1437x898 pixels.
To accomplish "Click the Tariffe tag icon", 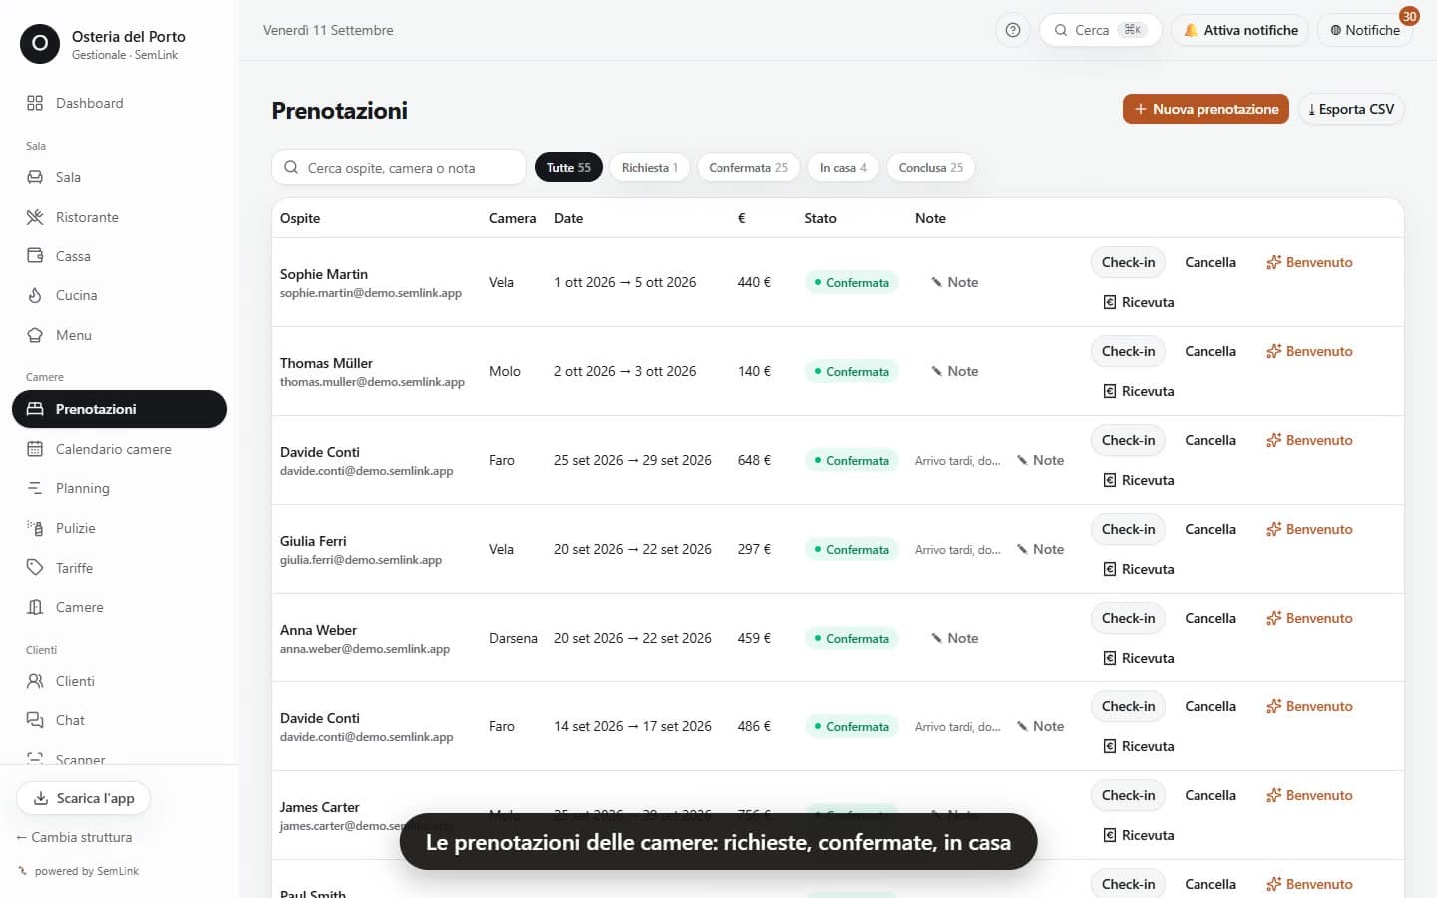I will click(x=35, y=567).
